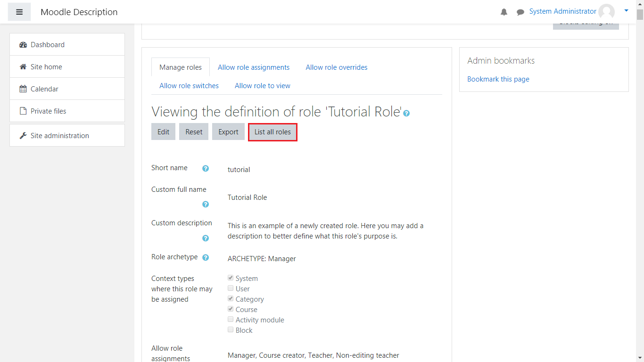Click the List all roles button
The image size is (644, 362).
click(272, 132)
